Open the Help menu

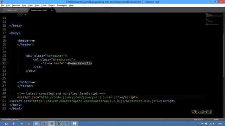[71, 6]
